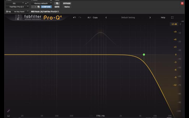Viewport: 189px width, 118px height.
Task: Click the redo arrow in Pro-Q header
Action: 80,17
